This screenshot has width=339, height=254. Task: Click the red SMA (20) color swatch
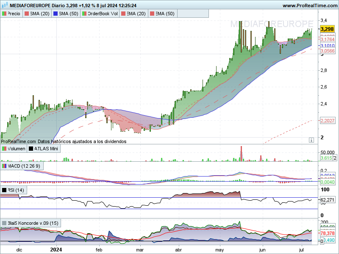[27, 14]
